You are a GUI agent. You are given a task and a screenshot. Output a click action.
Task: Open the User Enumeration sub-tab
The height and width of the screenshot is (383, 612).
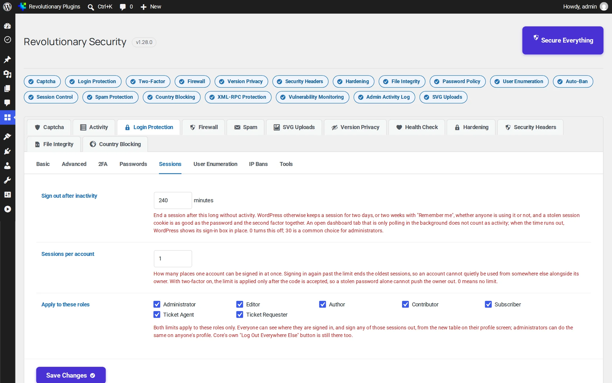(215, 164)
